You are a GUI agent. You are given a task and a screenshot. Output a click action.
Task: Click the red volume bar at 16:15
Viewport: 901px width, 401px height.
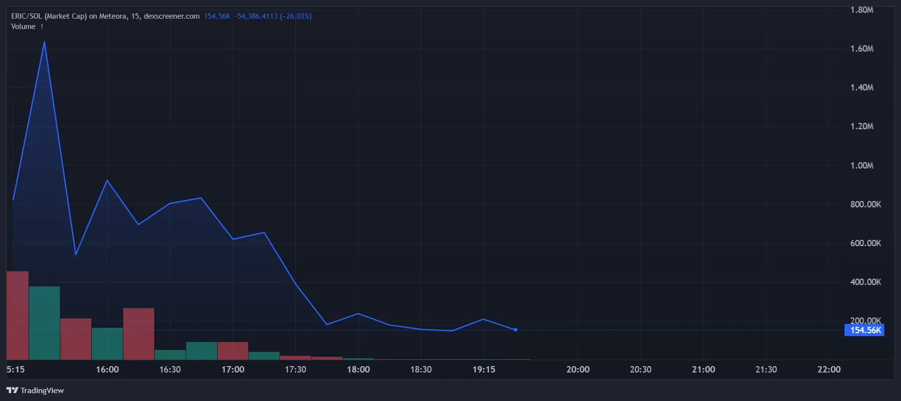tap(139, 334)
